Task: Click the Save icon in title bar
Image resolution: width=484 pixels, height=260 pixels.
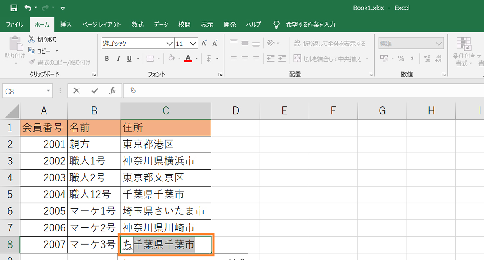Action: (x=14, y=8)
